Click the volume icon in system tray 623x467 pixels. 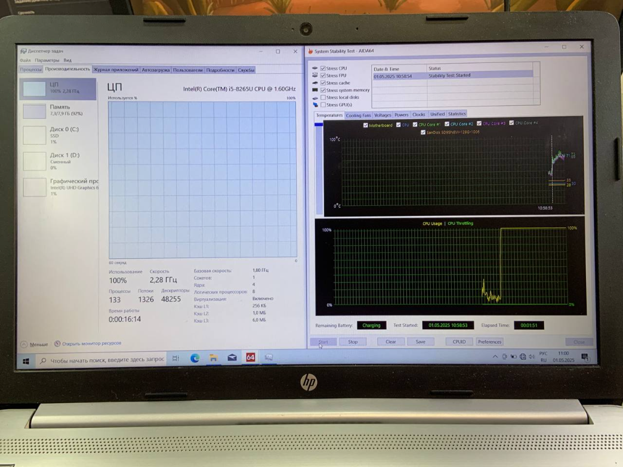pyautogui.click(x=532, y=357)
